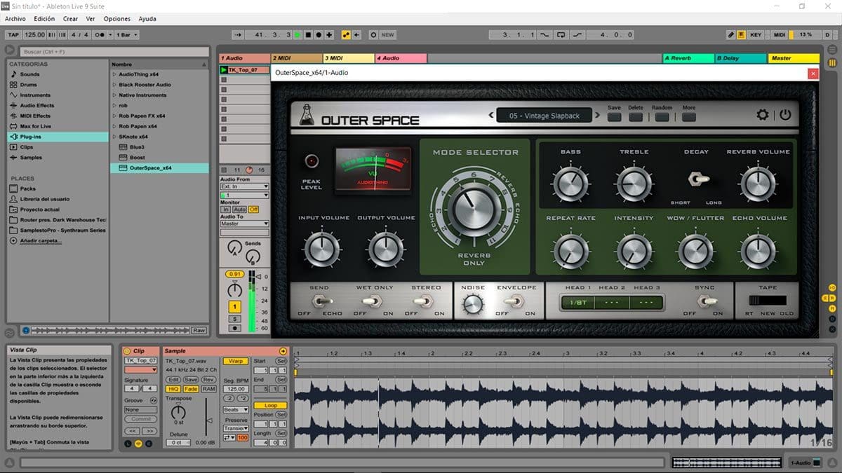Click the Instruments category icon

[13, 95]
